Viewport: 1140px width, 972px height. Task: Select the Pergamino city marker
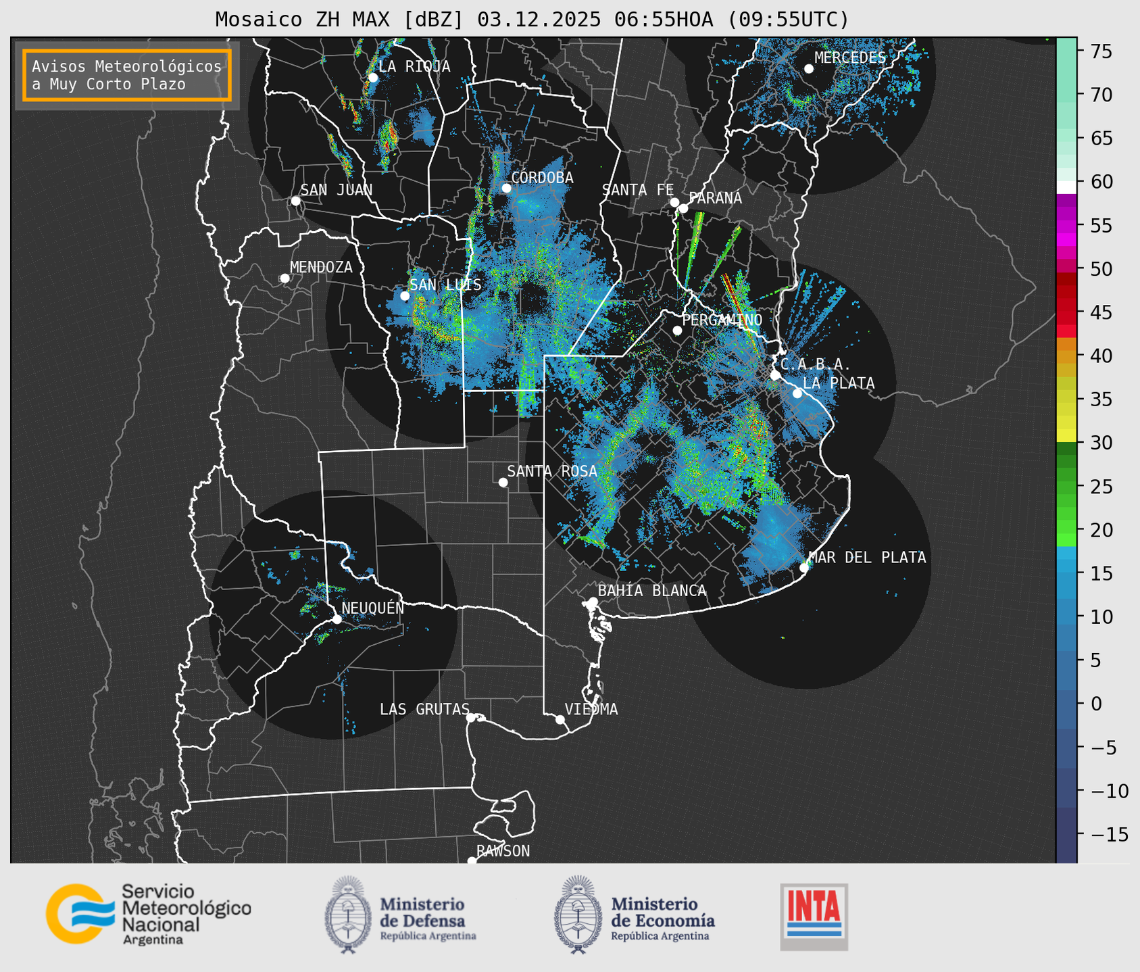(x=677, y=331)
